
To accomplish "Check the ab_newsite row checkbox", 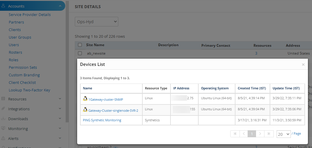I will 80,53.
